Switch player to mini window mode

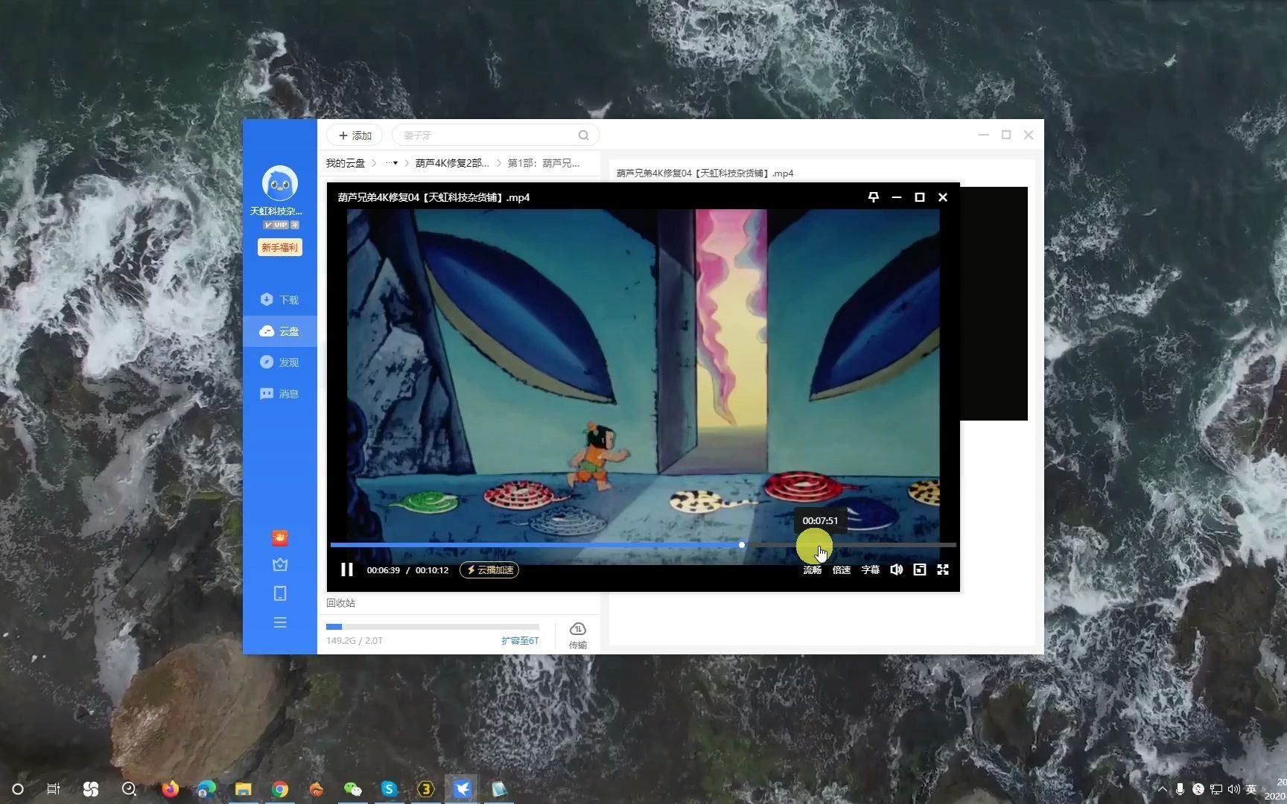pyautogui.click(x=920, y=569)
